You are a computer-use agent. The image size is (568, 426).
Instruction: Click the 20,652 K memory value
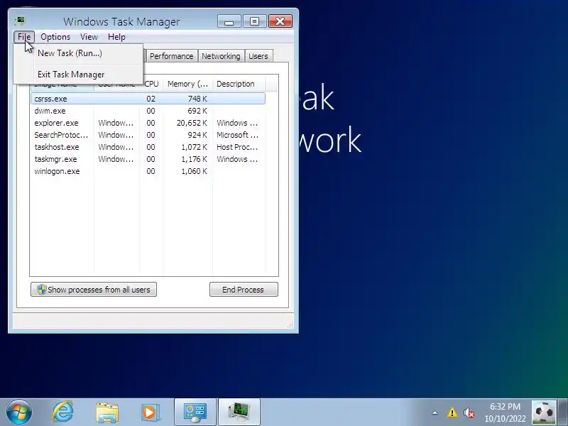pos(192,123)
